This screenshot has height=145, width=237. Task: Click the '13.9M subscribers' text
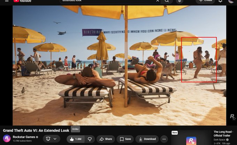click(22, 141)
